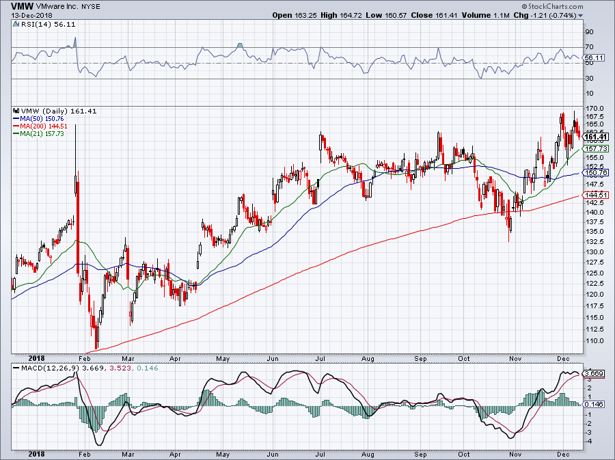Click the Close 161.41 value in header
The width and height of the screenshot is (615, 460).
[x=434, y=15]
